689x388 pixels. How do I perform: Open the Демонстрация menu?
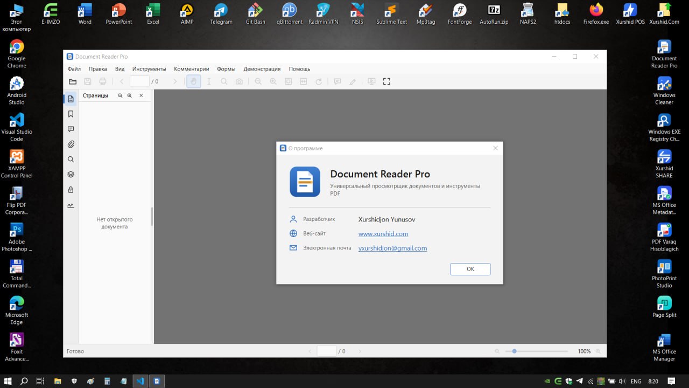click(x=262, y=69)
